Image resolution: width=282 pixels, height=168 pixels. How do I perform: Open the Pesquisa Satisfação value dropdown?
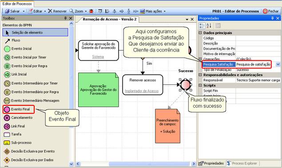278,64
